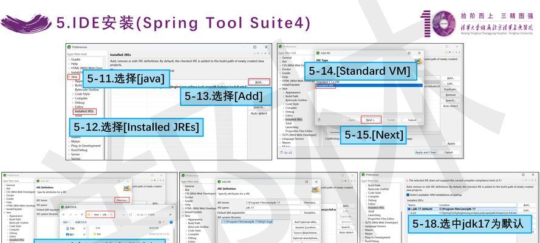Collapse the Java node in step 5-11 Preferences
The image size is (540, 243).
tap(69, 77)
